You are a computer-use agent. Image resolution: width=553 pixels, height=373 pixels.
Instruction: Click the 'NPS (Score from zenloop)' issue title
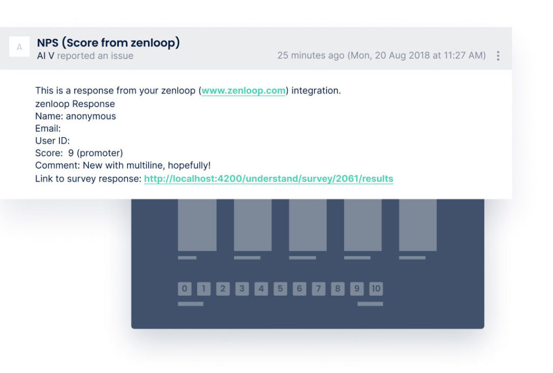tap(108, 42)
